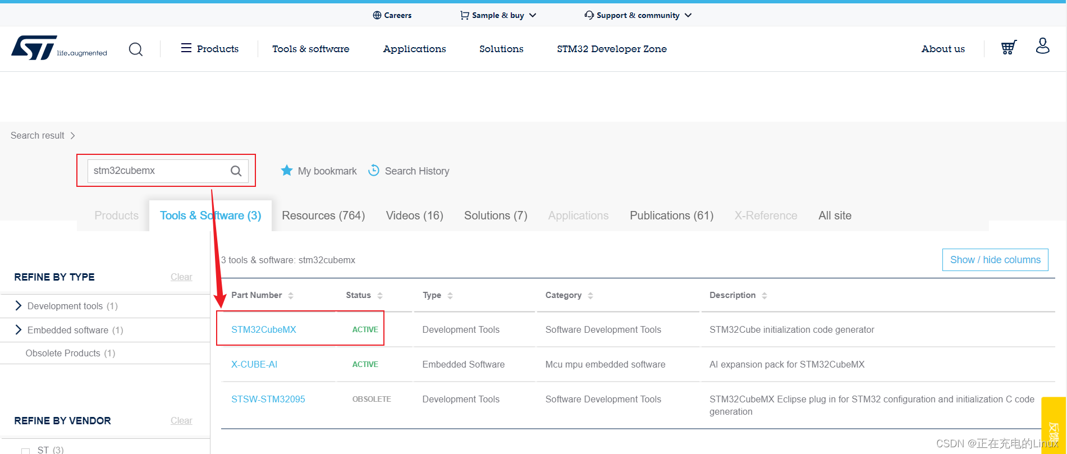Viewport: 1067px width, 454px height.
Task: Open My bookmark link
Action: [x=327, y=171]
